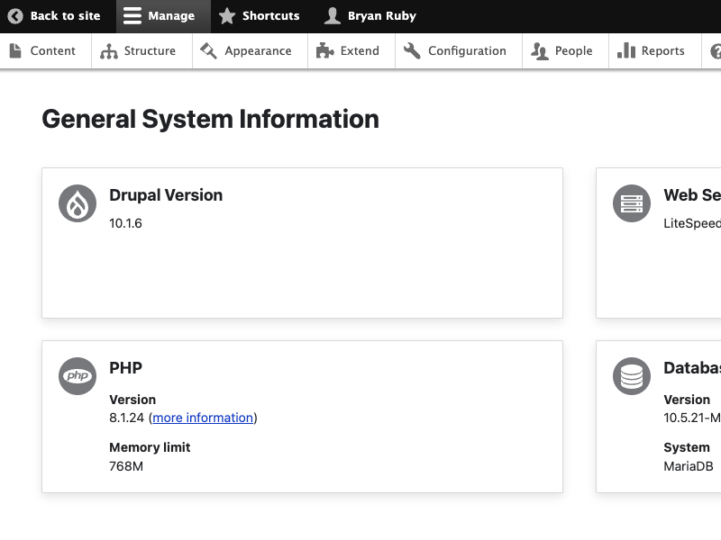The width and height of the screenshot is (721, 540).
Task: Click the Extend puzzle piece icon
Action: [324, 51]
